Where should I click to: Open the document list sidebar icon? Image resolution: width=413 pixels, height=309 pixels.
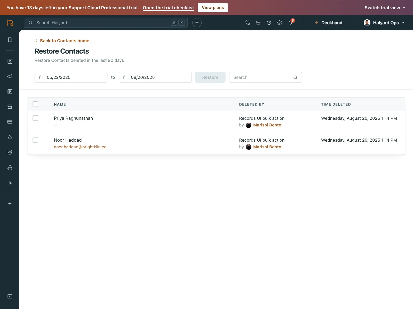(x=10, y=92)
